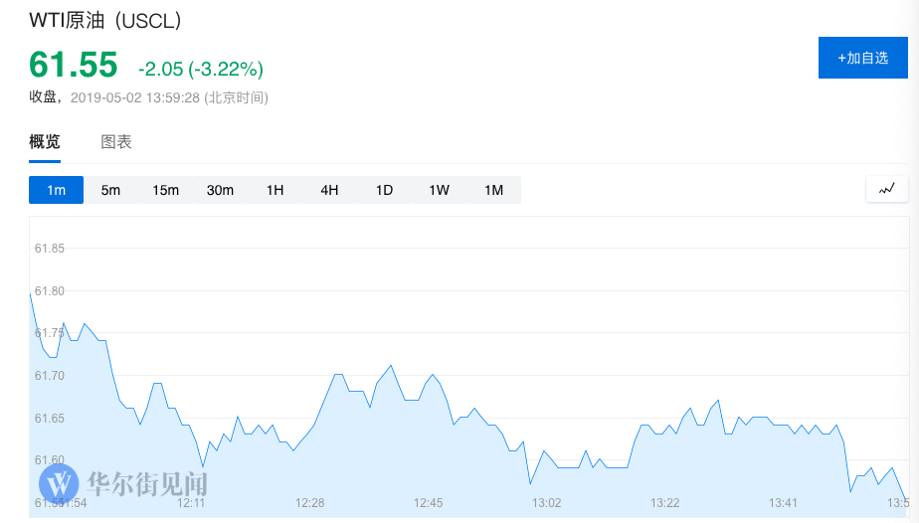
Task: Open the 图表 tab
Action: (x=116, y=142)
